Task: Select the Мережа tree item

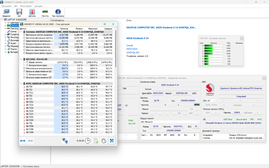Action: [x=14, y=46]
